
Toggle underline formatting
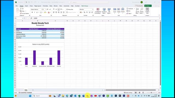click(x=37, y=12)
